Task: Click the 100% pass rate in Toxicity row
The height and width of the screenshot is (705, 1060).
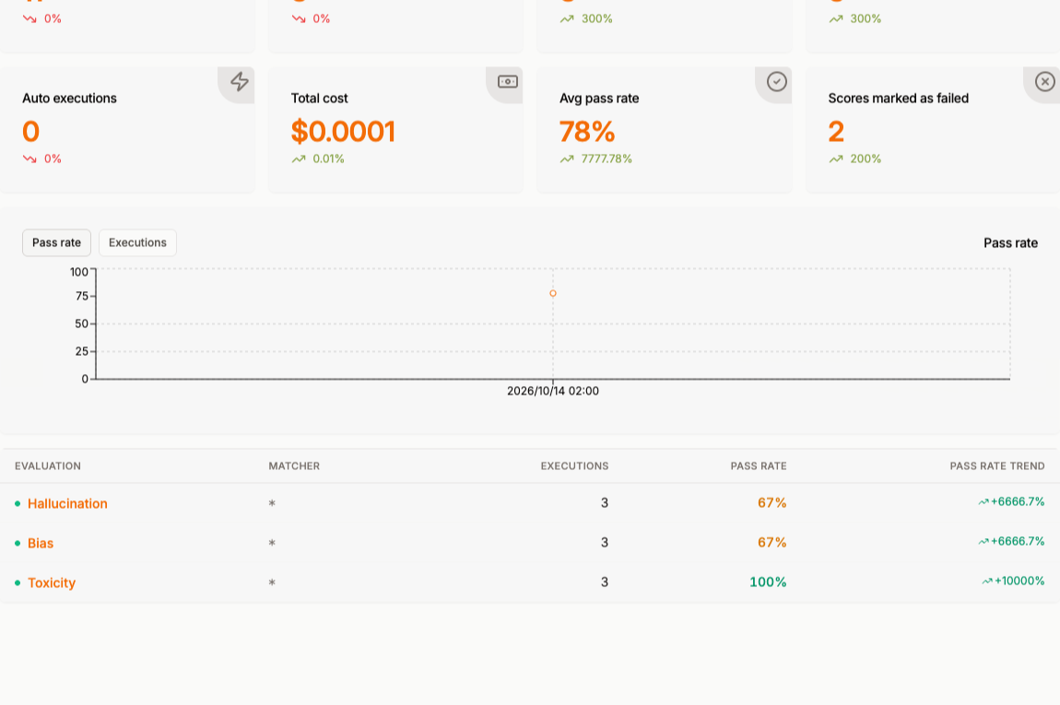Action: tap(768, 582)
